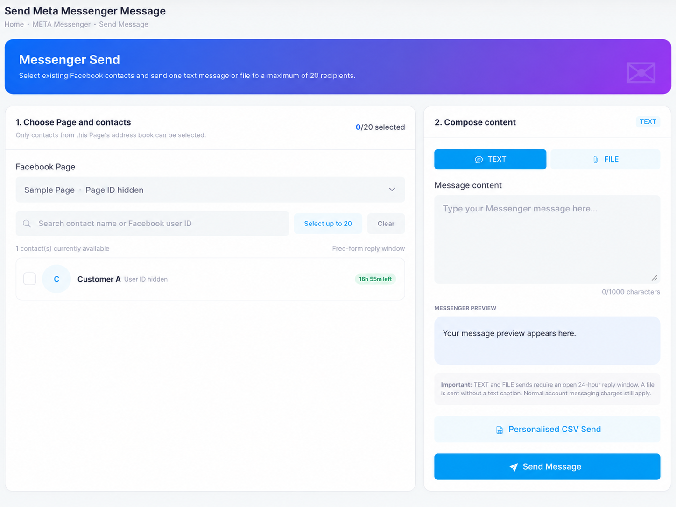Viewport: 676px width, 507px height.
Task: Click the Facebook Page dropdown chevron
Action: point(392,190)
